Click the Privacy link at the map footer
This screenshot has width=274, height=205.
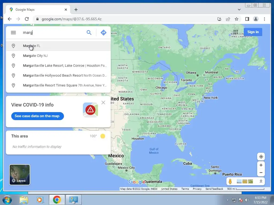tap(197, 189)
